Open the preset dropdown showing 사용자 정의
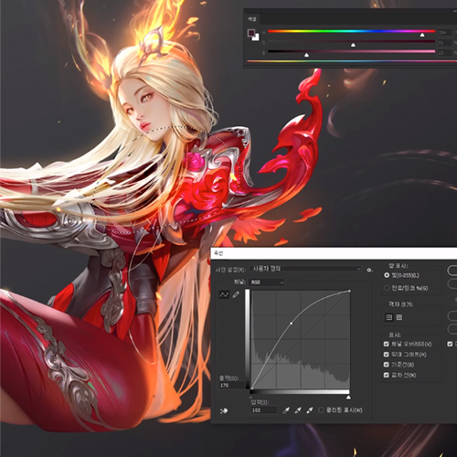The height and width of the screenshot is (457, 457). [305, 269]
